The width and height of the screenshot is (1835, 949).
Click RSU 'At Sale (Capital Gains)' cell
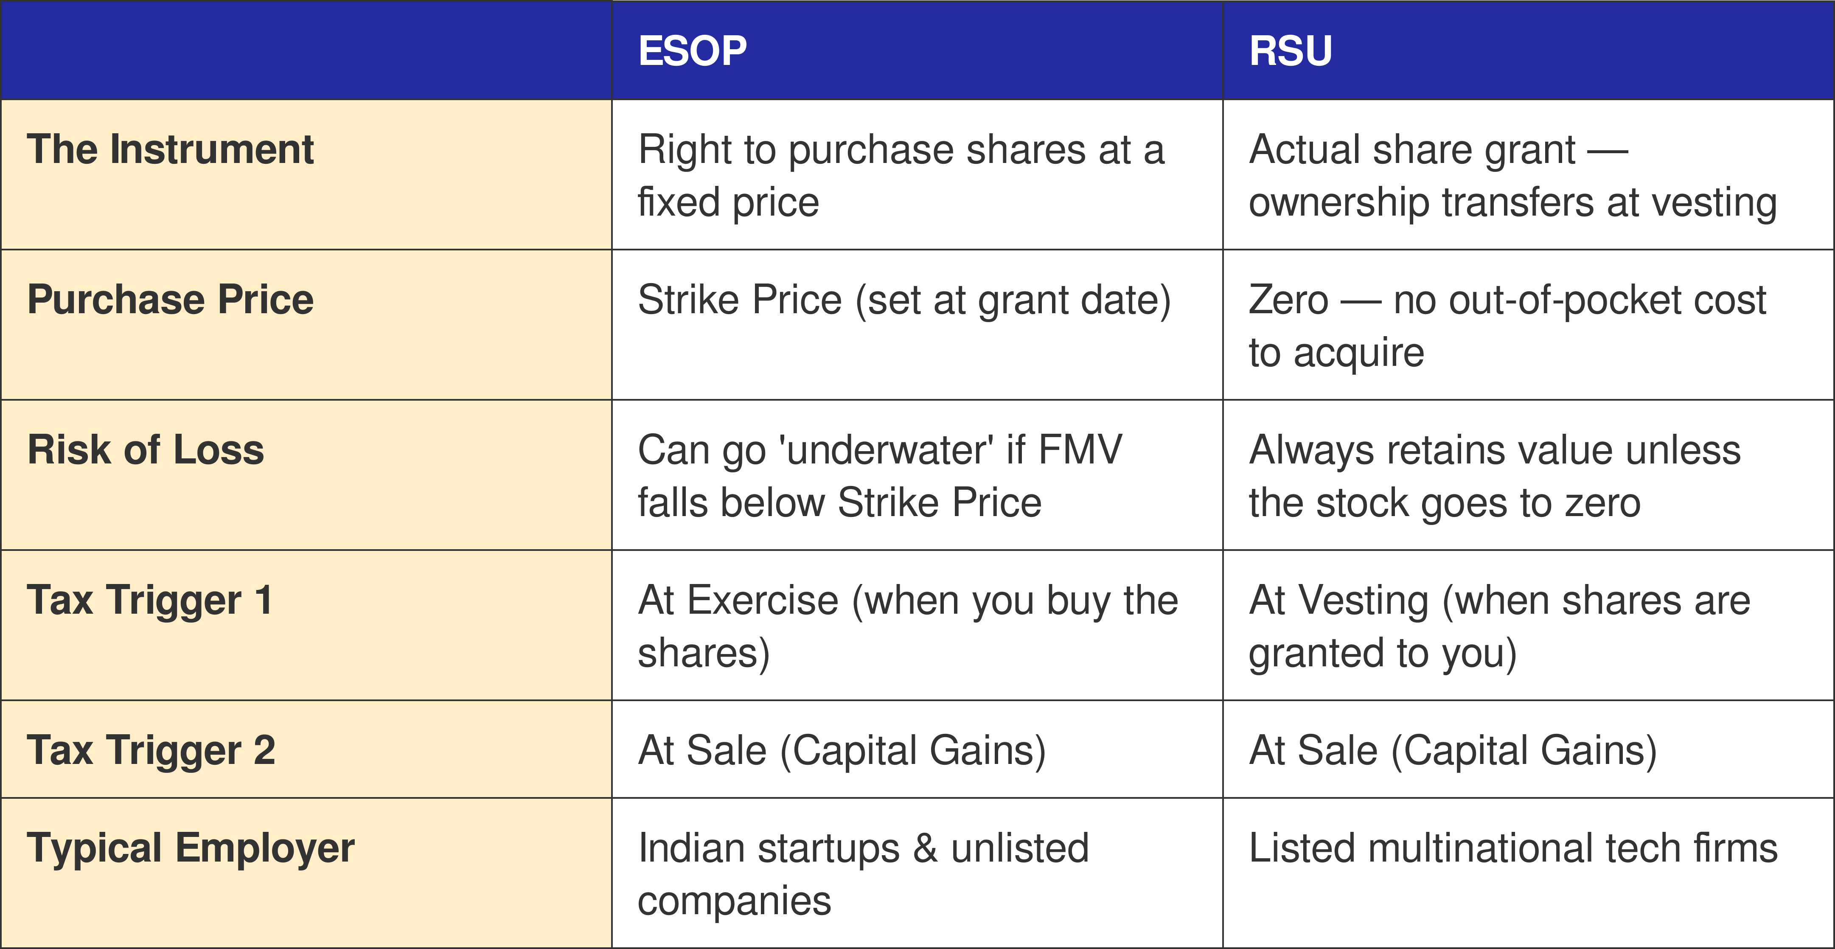tap(1529, 750)
